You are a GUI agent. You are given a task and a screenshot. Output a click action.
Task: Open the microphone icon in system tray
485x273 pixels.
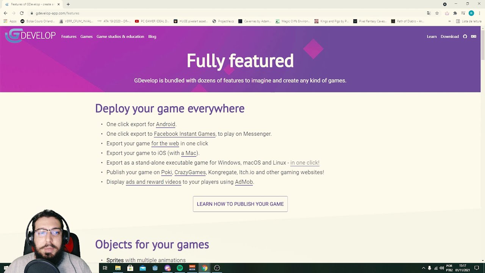click(429, 268)
